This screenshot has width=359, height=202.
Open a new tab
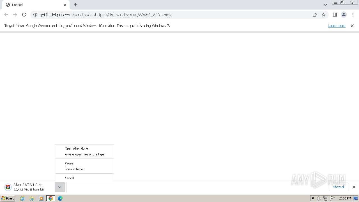pyautogui.click(x=76, y=5)
